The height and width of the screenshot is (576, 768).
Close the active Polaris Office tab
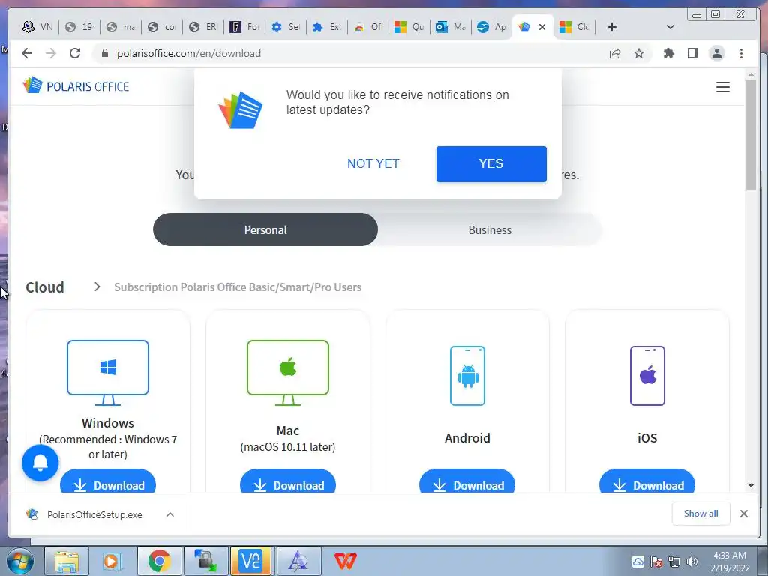(542, 27)
